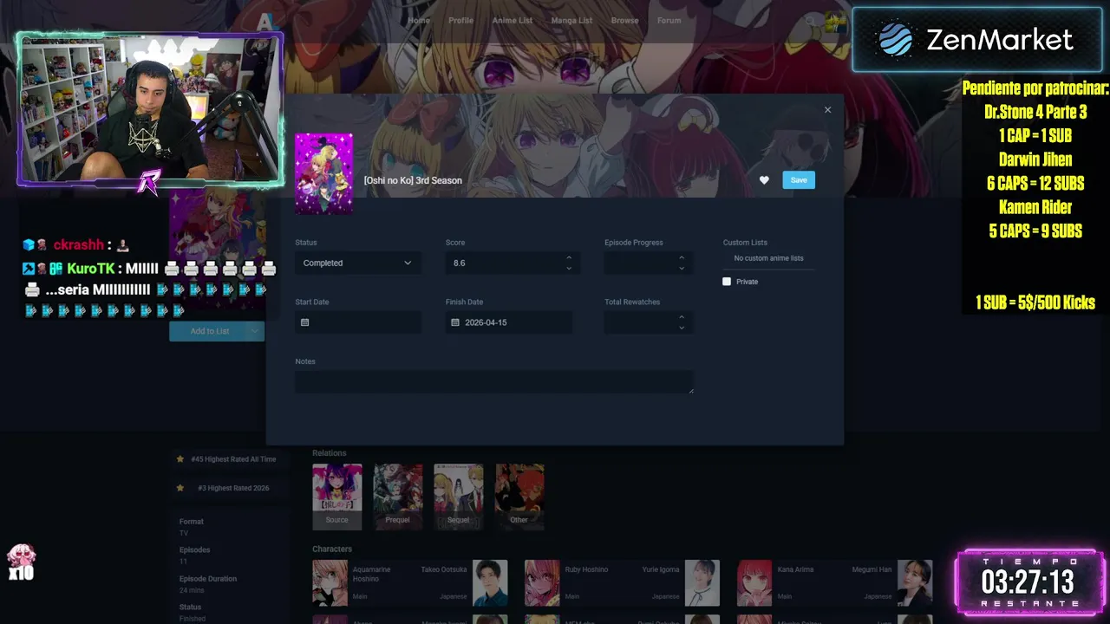Open Forum in the top navigation

tap(669, 21)
